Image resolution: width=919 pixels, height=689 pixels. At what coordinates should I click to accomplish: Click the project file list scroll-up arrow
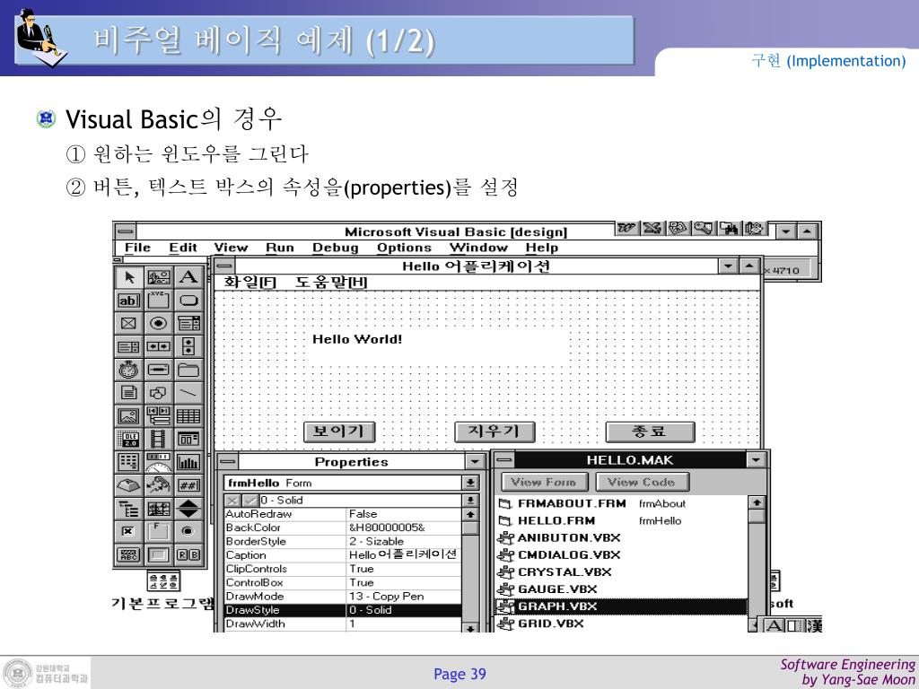click(x=757, y=502)
